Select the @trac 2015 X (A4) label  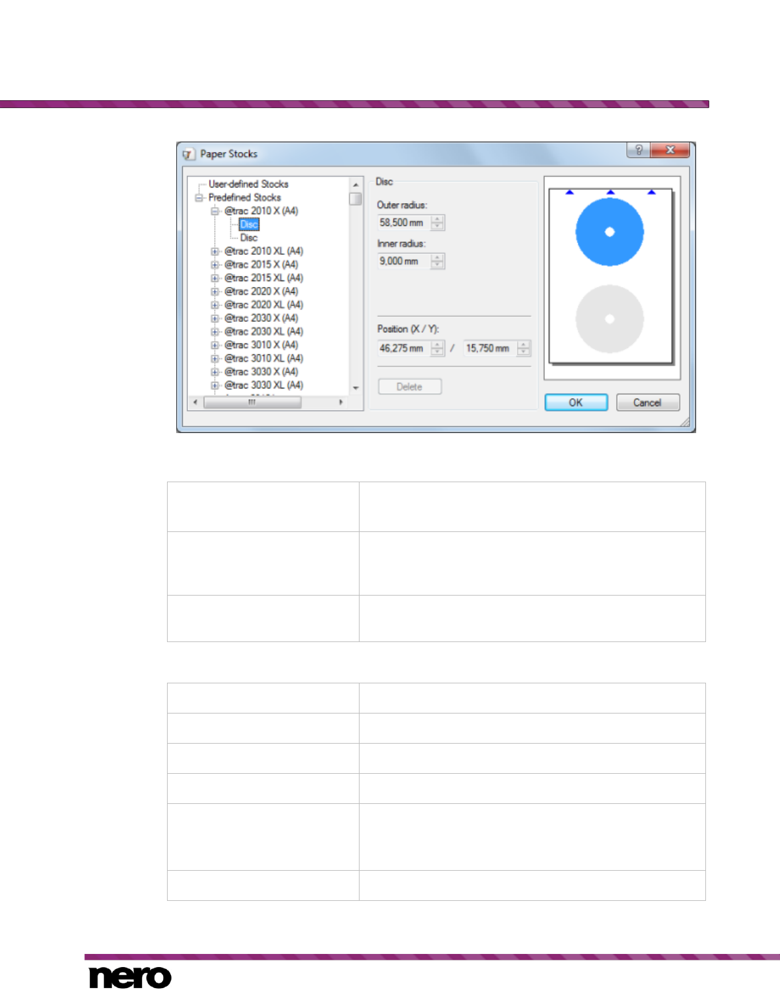[x=261, y=265]
